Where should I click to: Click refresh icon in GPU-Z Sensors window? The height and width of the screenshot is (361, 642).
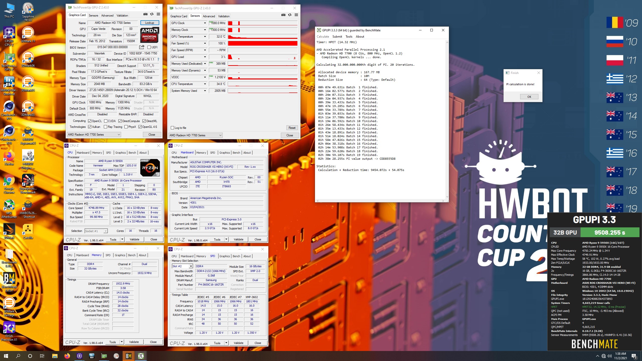pos(290,15)
